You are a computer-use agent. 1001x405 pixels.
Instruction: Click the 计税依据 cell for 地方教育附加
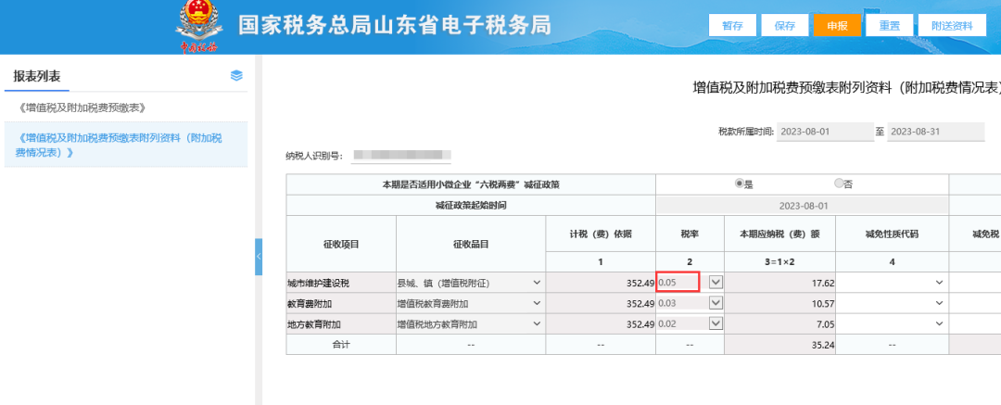click(x=601, y=324)
